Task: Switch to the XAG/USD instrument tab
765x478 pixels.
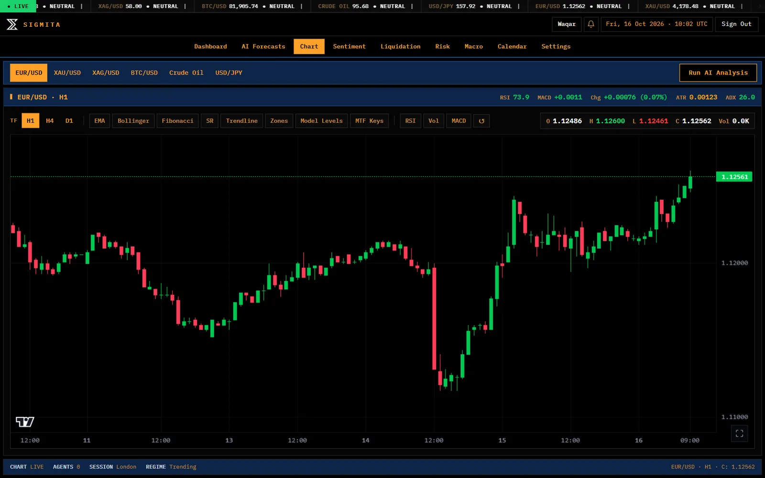Action: coord(106,73)
